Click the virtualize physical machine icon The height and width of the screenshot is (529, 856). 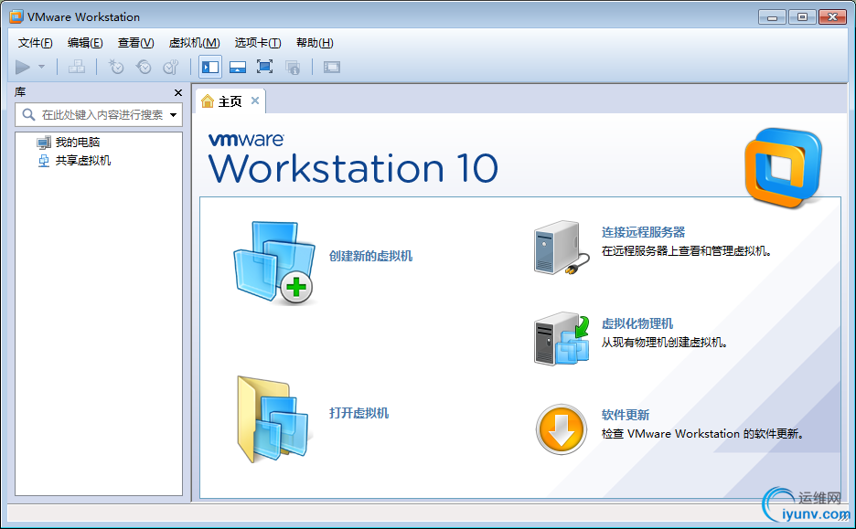pos(562,339)
